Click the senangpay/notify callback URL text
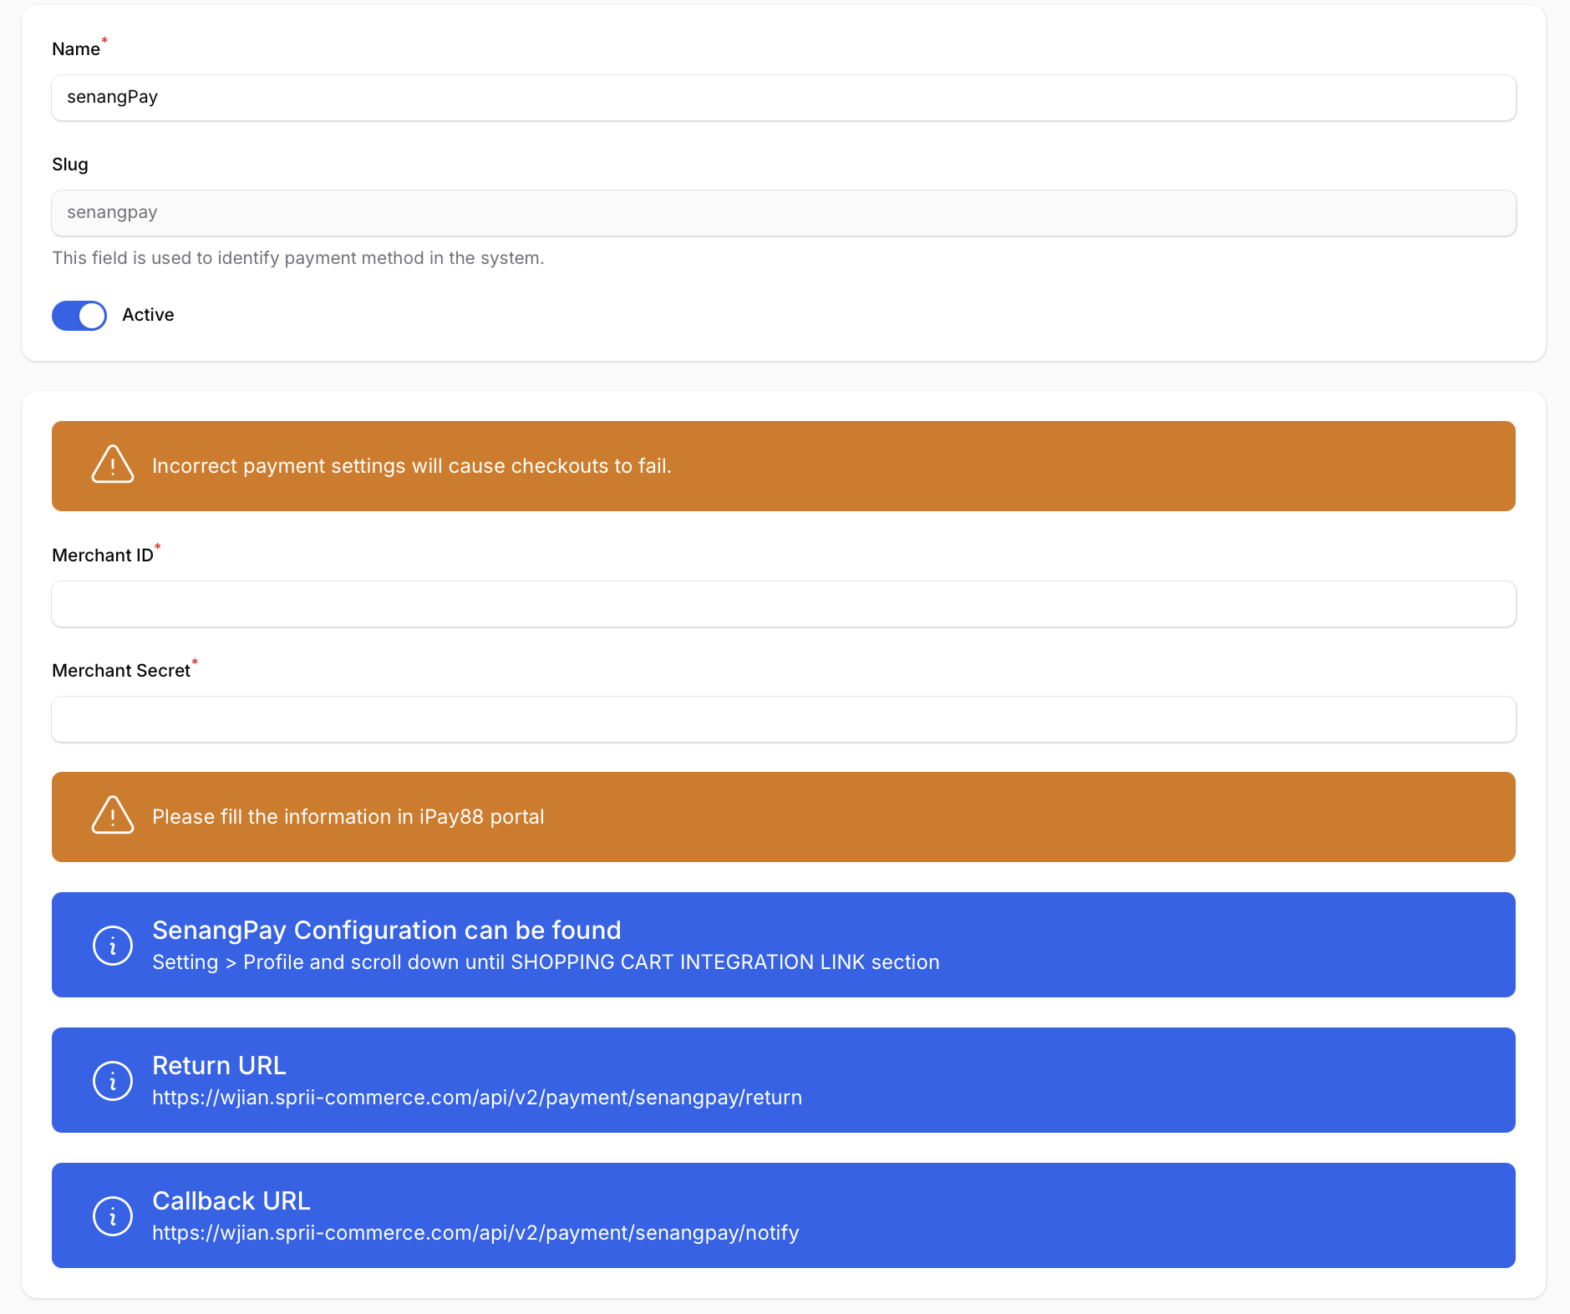1570x1314 pixels. click(x=475, y=1233)
